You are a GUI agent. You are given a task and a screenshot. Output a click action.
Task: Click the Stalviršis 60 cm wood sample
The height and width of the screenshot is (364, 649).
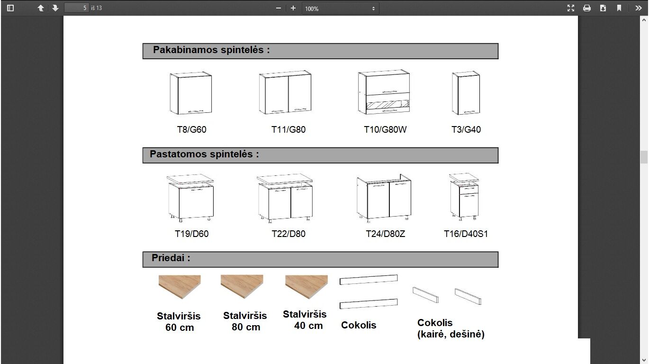click(x=180, y=287)
